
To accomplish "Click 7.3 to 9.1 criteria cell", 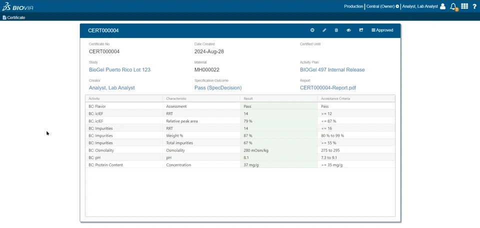I will pyautogui.click(x=356, y=157).
